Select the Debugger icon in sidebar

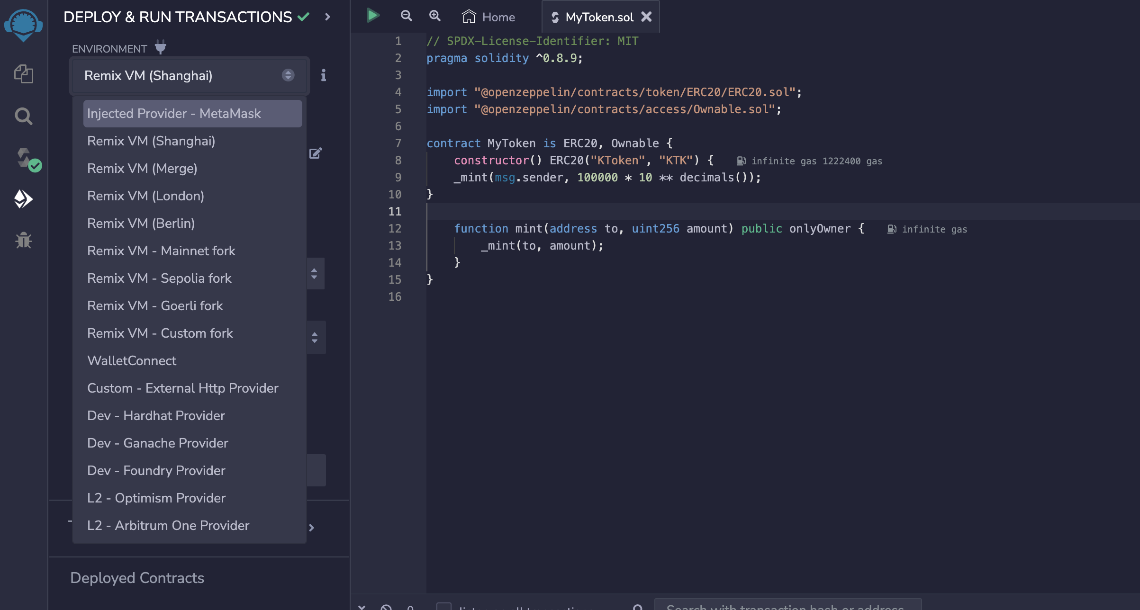pos(23,240)
